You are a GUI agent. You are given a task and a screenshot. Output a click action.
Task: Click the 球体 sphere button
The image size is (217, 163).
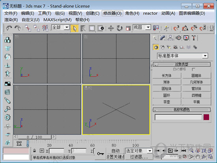click(x=167, y=82)
